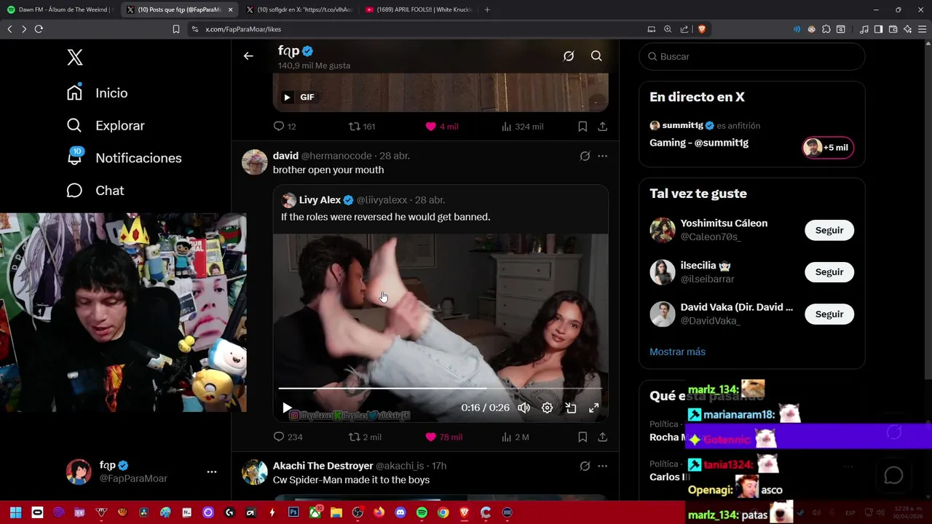Bookmark the post with 324 mil views
The image size is (932, 524).
(582, 126)
